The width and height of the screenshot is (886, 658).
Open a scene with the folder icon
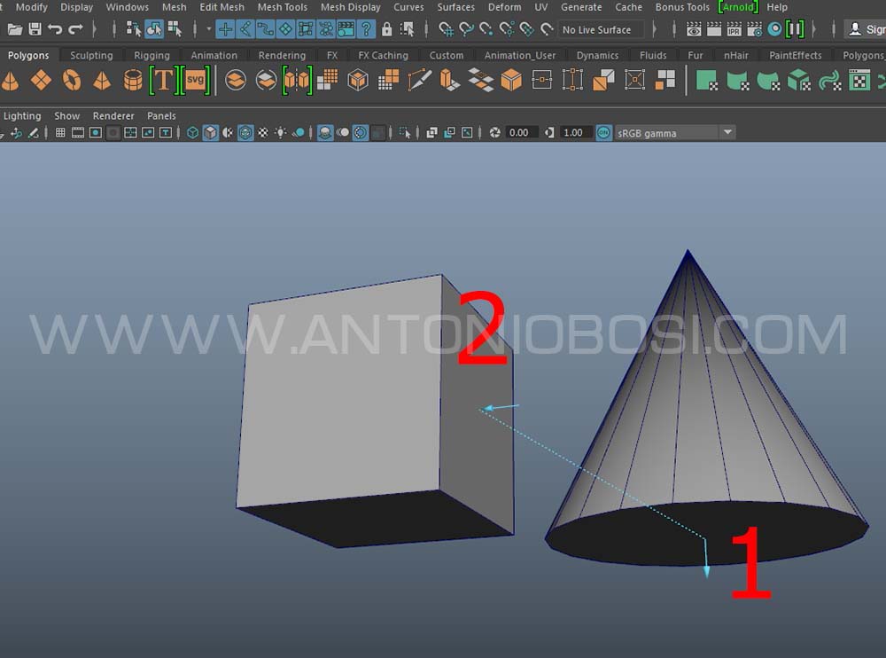click(x=15, y=29)
